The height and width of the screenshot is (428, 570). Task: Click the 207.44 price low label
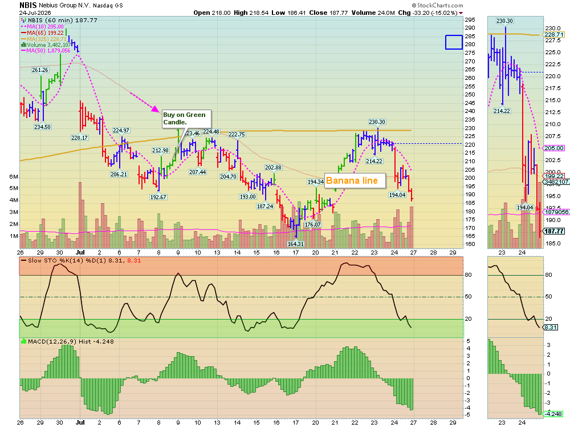[197, 172]
